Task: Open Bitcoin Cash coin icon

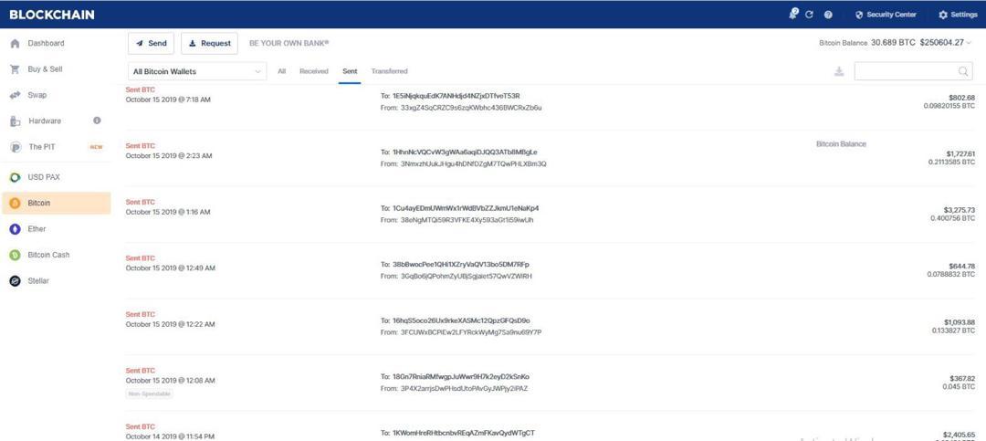Action: [x=16, y=255]
